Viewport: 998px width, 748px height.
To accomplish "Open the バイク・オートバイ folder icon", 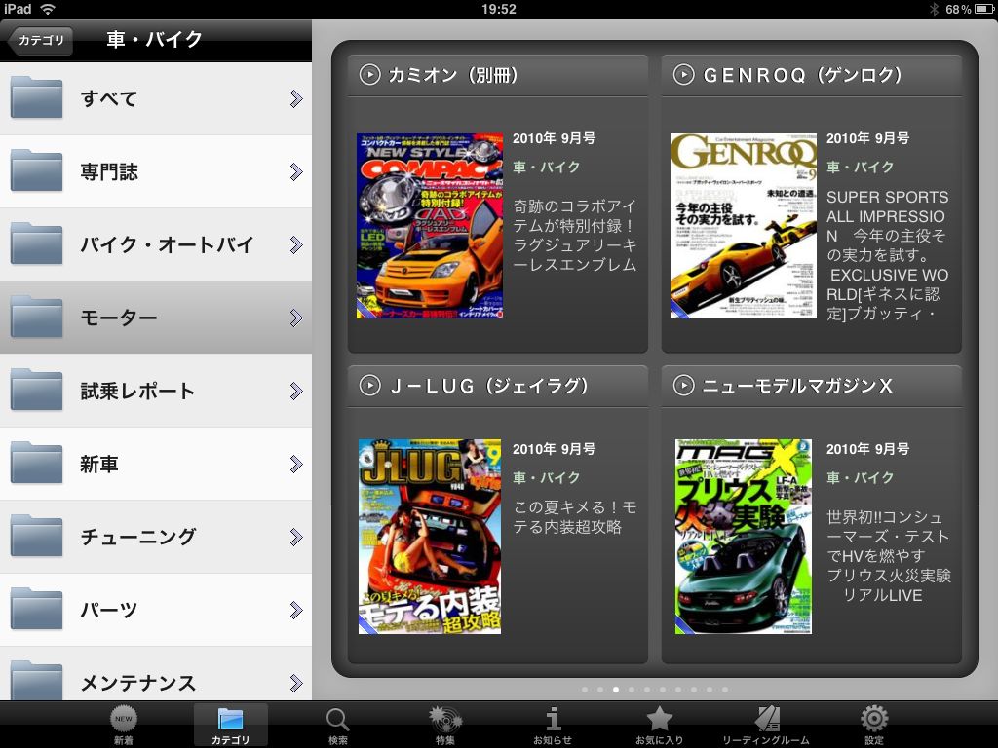I will click(x=36, y=243).
